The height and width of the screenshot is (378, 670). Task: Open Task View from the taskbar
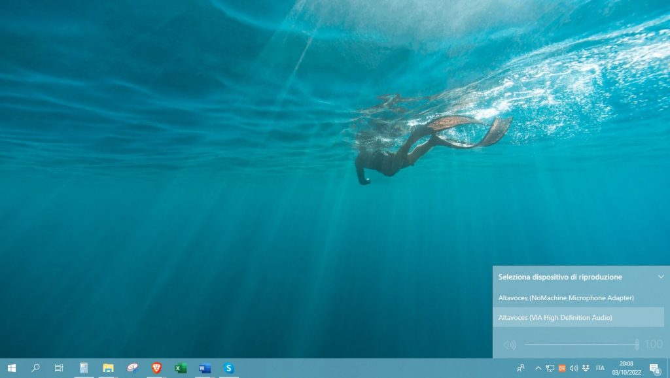[59, 368]
